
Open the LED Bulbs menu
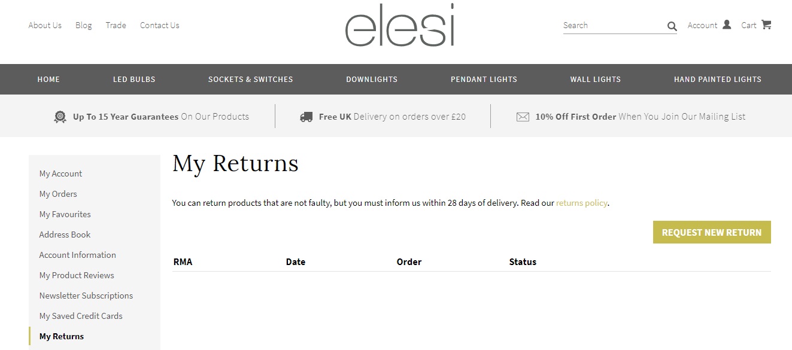coord(134,79)
